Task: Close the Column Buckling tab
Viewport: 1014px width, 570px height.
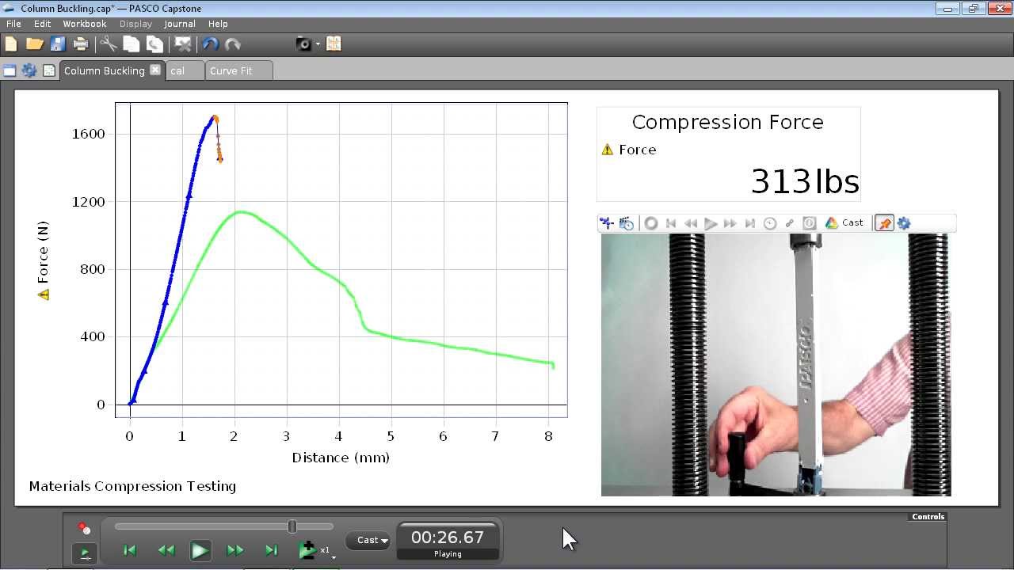Action: [x=155, y=70]
